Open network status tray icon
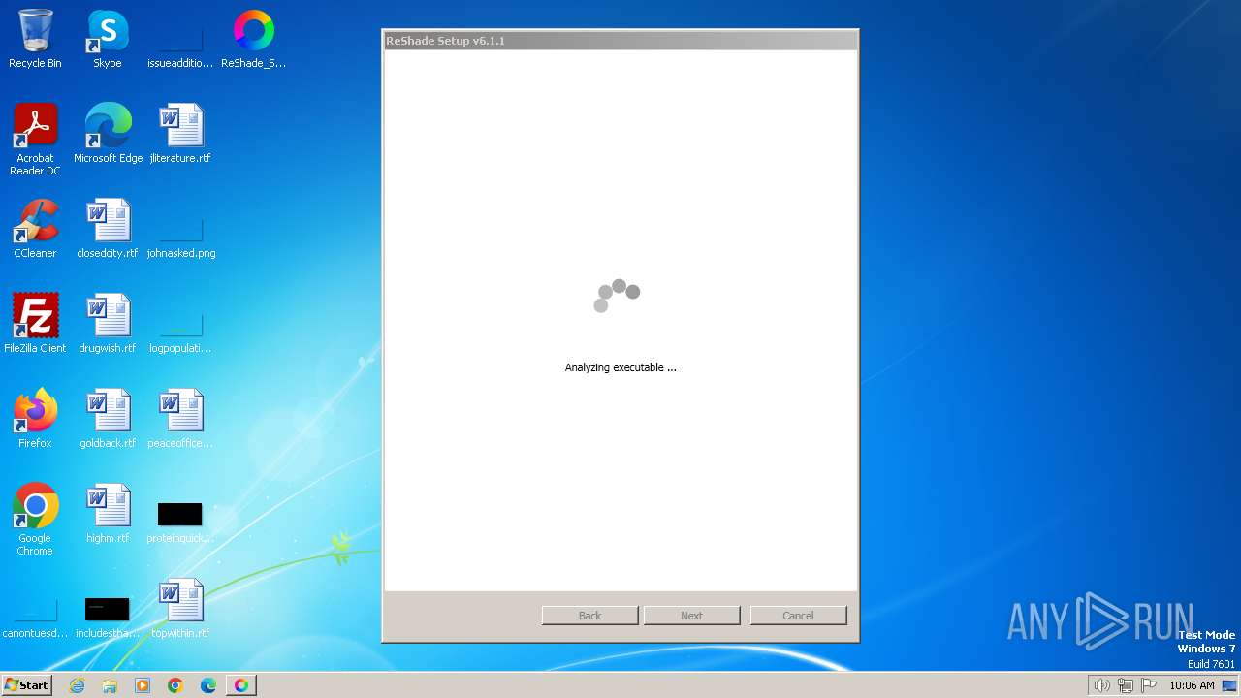Screen dimensions: 1241x698 tap(1126, 685)
